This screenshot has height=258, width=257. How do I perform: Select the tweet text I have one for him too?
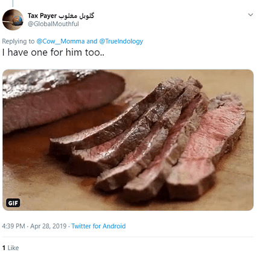(x=53, y=53)
